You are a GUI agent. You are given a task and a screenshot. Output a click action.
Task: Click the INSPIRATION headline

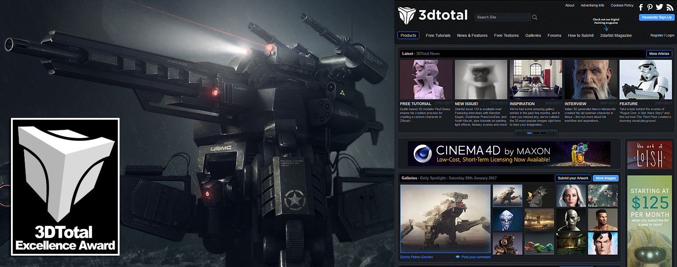(x=522, y=104)
